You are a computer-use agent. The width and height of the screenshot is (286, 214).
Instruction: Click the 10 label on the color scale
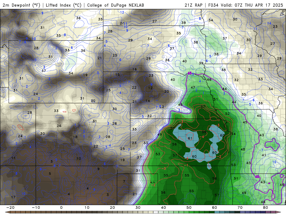[87, 208]
